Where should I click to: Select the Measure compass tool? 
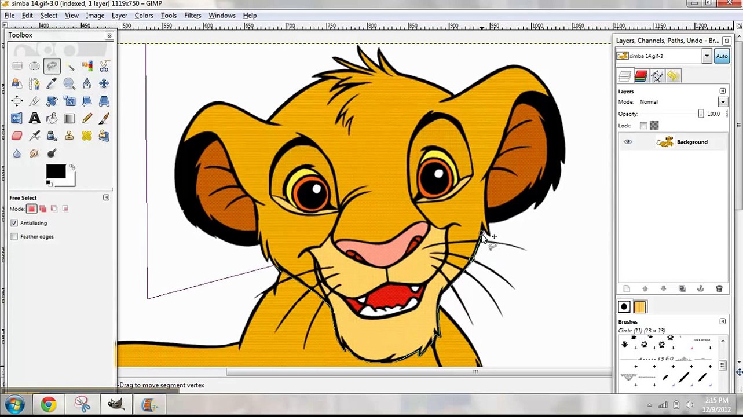tap(86, 84)
